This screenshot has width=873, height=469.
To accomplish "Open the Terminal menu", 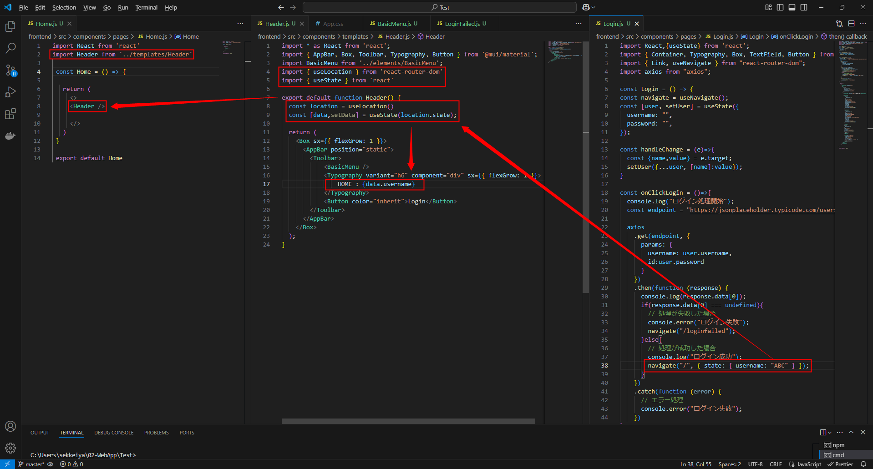I will click(146, 7).
